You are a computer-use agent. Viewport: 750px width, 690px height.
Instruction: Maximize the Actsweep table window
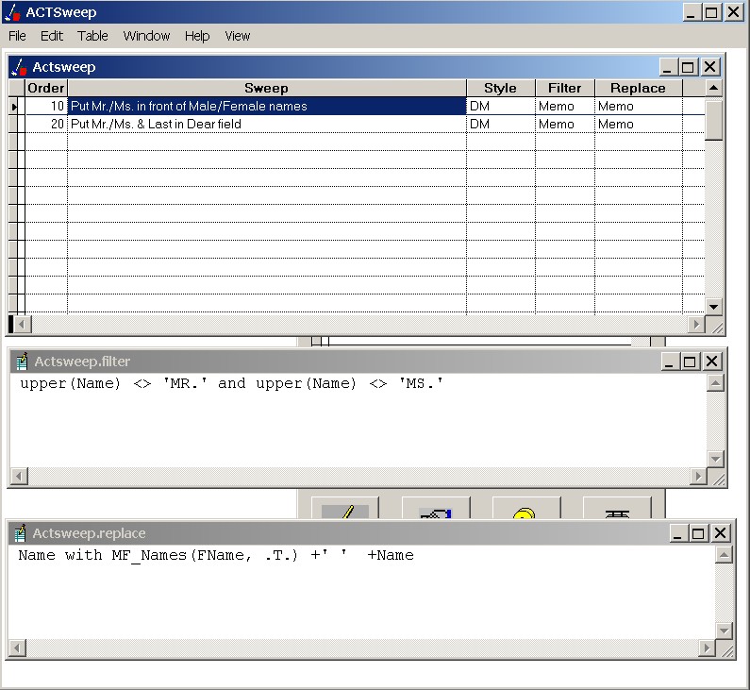pyautogui.click(x=688, y=67)
